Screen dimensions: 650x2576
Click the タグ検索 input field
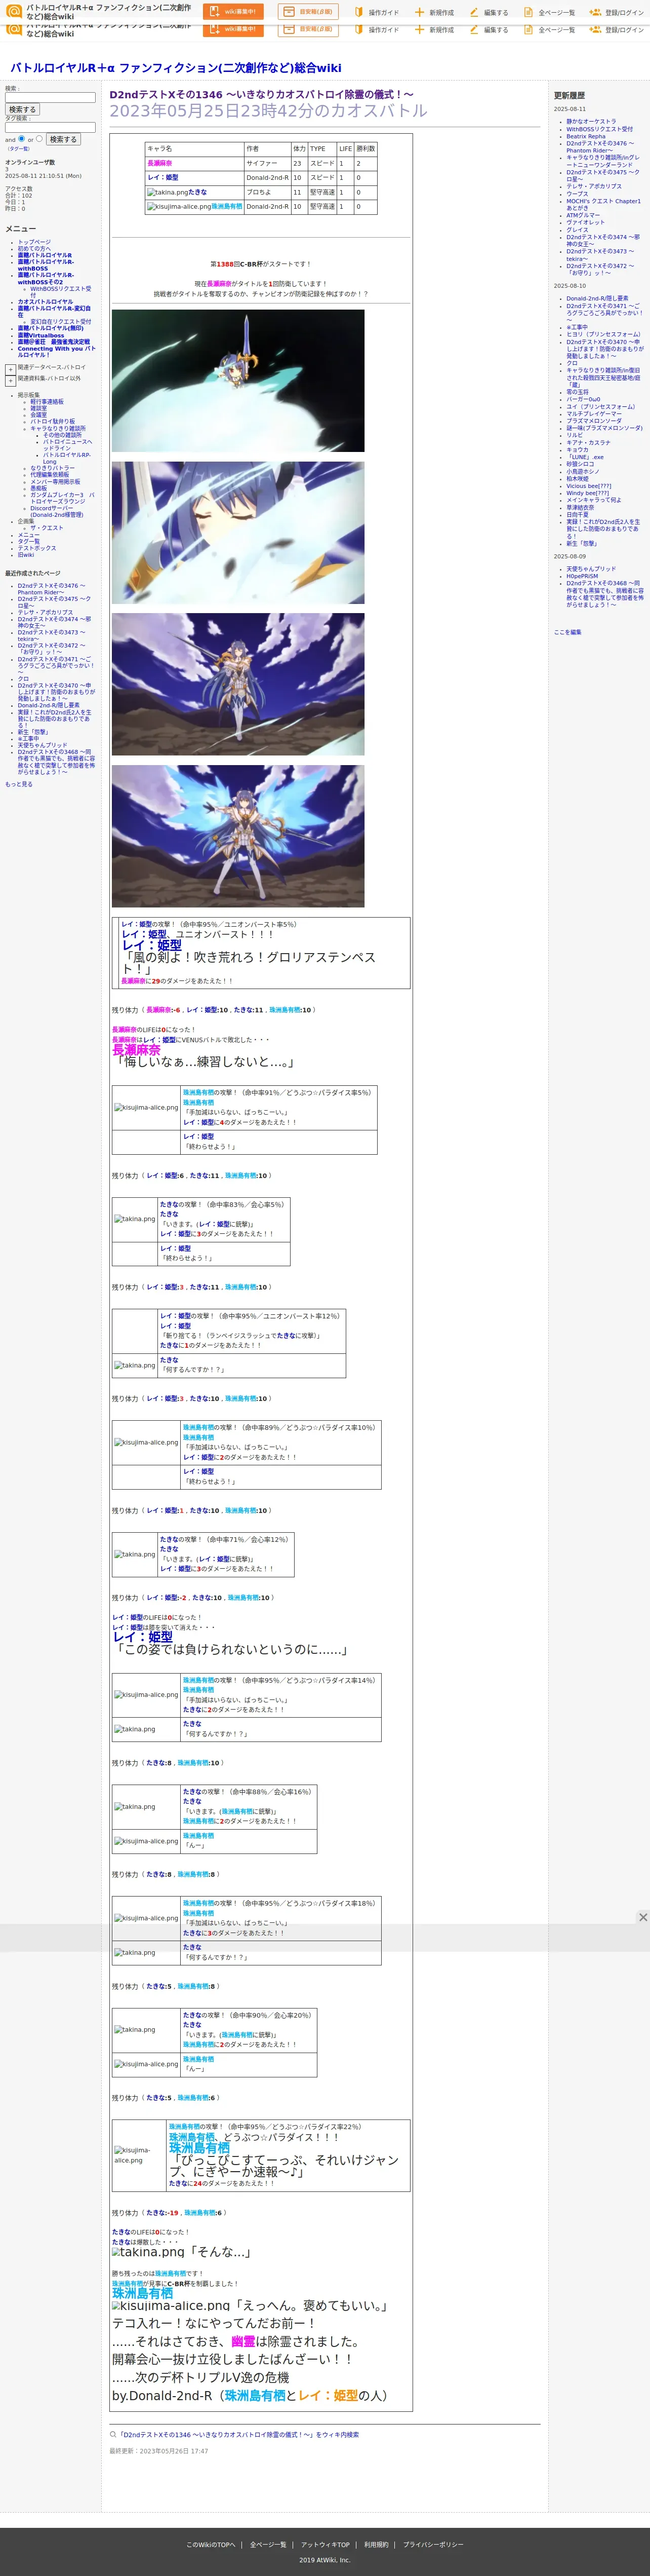coord(50,127)
